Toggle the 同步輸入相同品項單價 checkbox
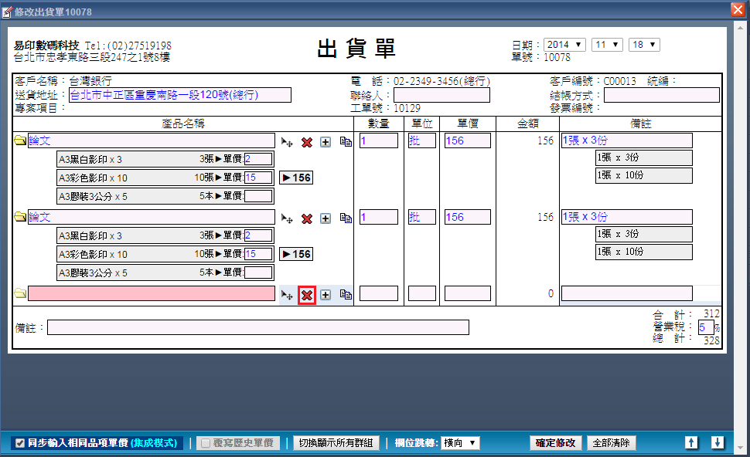This screenshot has width=750, height=457. pos(21,443)
